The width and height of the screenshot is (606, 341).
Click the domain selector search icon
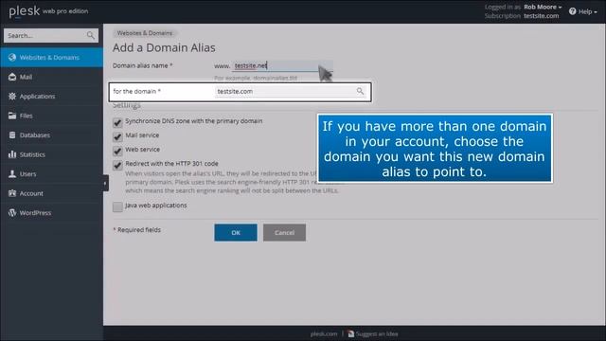coord(360,91)
